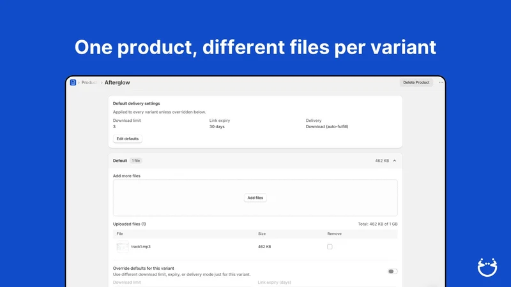The height and width of the screenshot is (287, 511).
Task: Open the three-dot more options menu
Action: click(441, 82)
